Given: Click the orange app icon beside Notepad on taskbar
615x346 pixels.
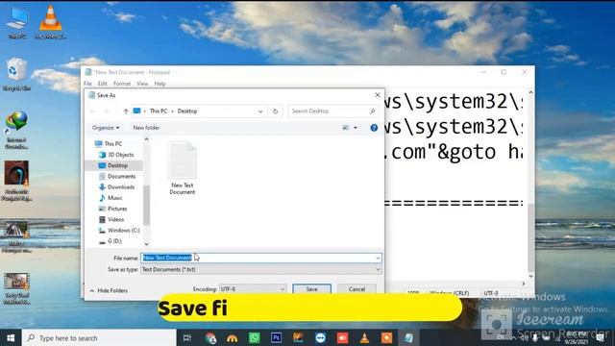Looking at the screenshot, I should click(x=386, y=337).
